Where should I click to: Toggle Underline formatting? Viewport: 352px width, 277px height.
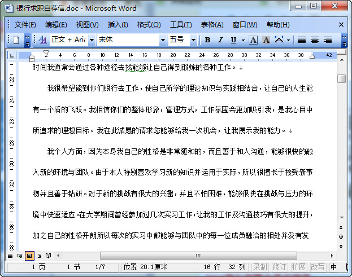(x=233, y=40)
